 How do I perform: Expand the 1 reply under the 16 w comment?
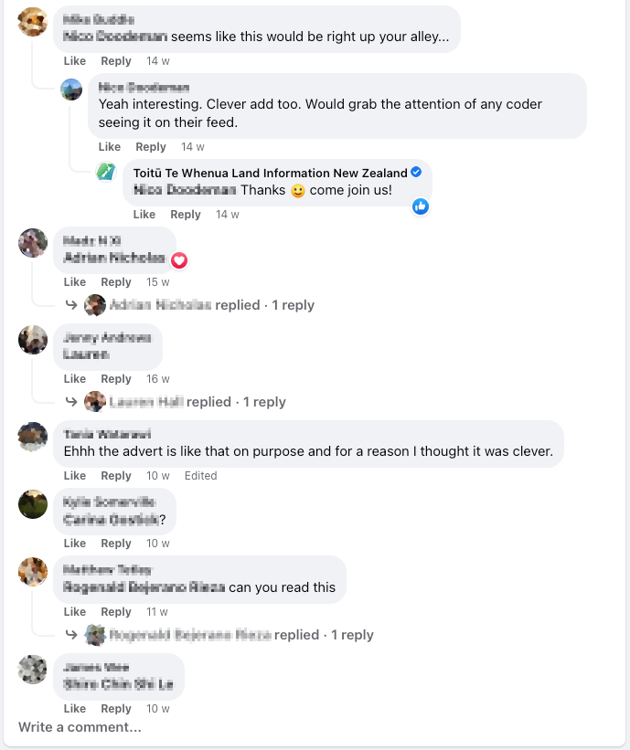[x=263, y=402]
